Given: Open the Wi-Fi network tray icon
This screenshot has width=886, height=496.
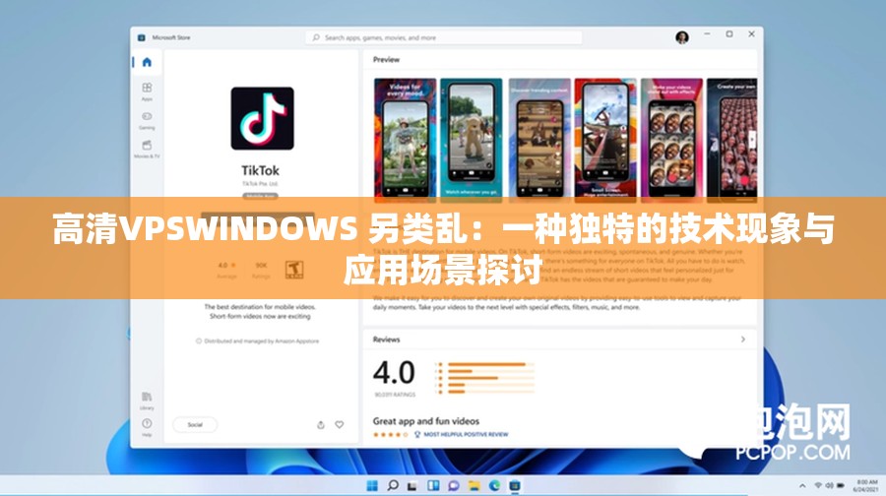Looking at the screenshot, I should (x=818, y=486).
